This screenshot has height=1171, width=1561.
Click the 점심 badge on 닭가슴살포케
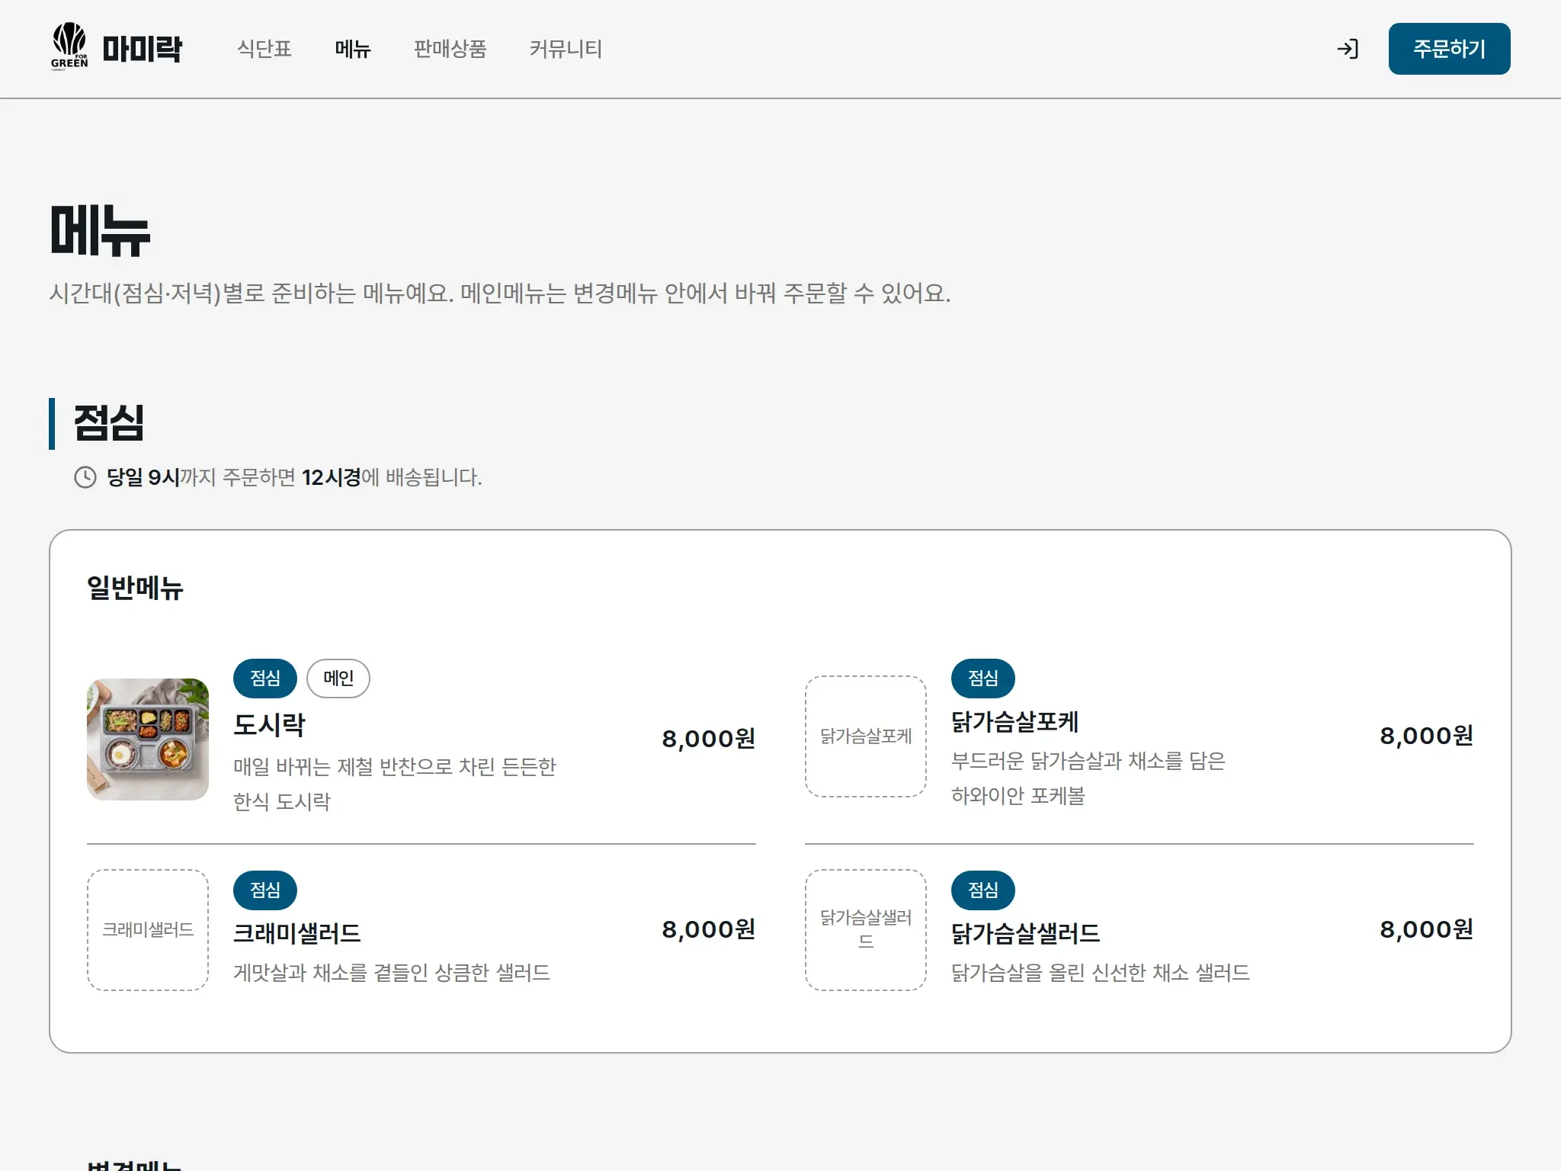click(x=983, y=678)
